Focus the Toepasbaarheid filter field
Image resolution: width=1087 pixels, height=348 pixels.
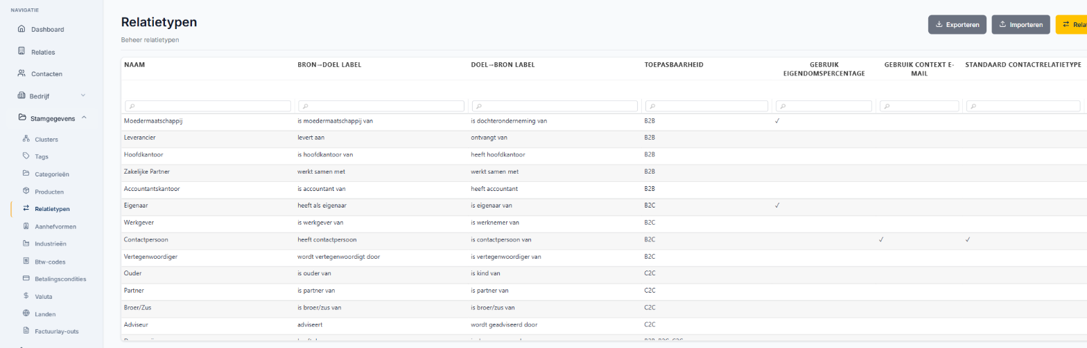pyautogui.click(x=706, y=107)
